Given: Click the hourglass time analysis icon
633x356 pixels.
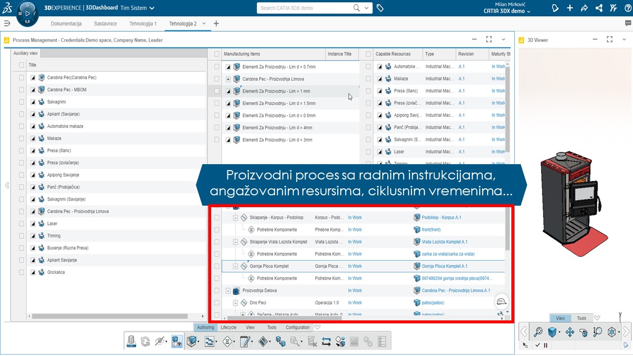Looking at the screenshot, I should point(227,341).
